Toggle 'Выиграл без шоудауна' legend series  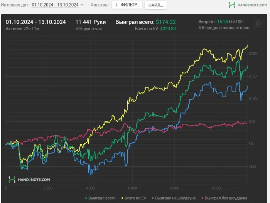224,198
